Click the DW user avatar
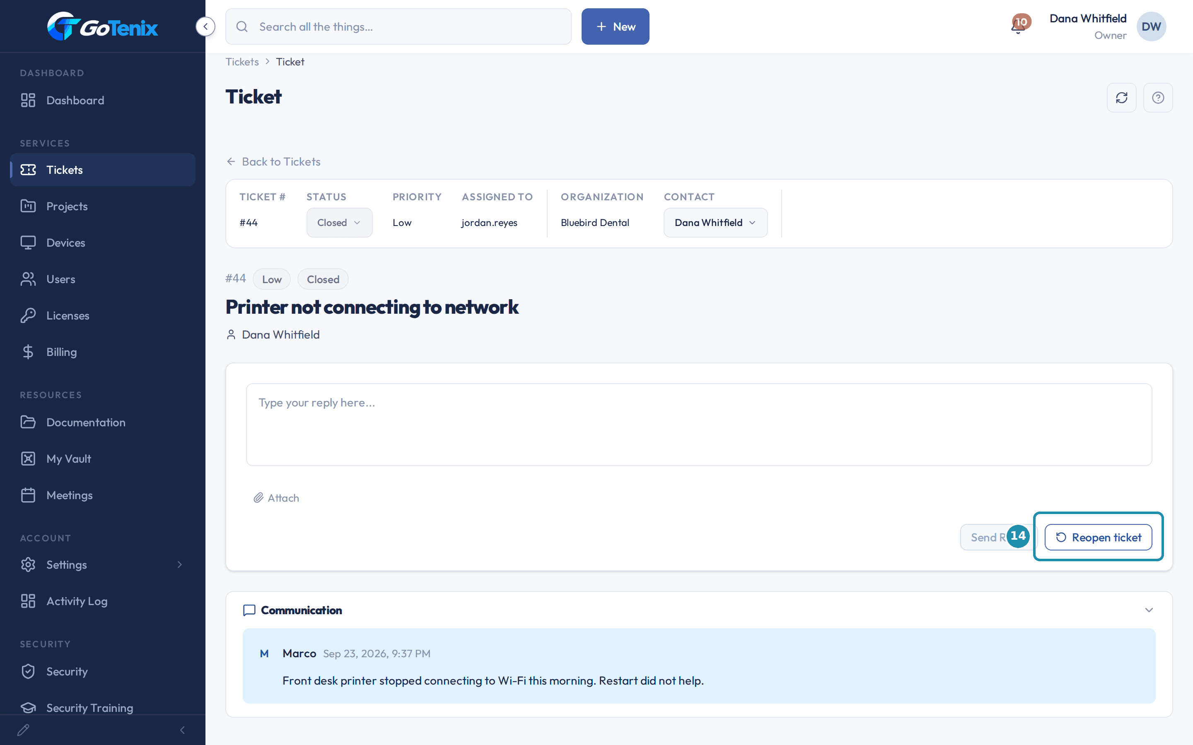This screenshot has width=1193, height=745. pos(1151,26)
